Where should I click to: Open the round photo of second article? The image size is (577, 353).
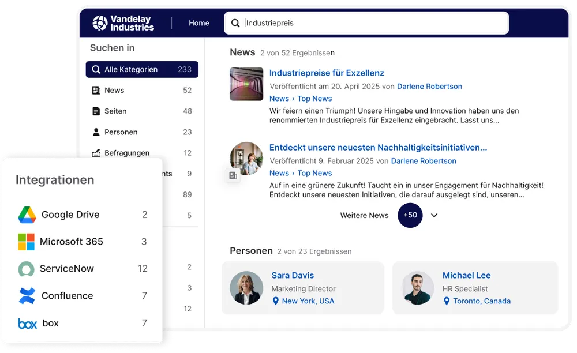pyautogui.click(x=246, y=159)
